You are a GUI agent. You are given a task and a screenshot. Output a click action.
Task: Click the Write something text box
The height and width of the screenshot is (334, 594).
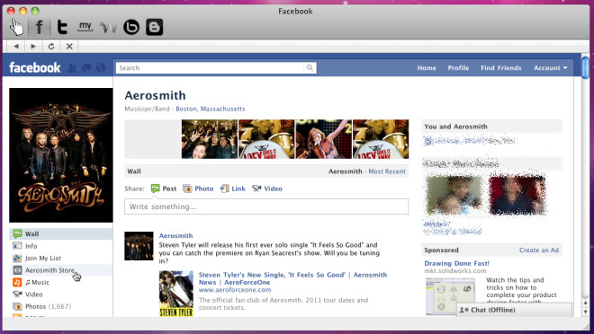point(266,207)
